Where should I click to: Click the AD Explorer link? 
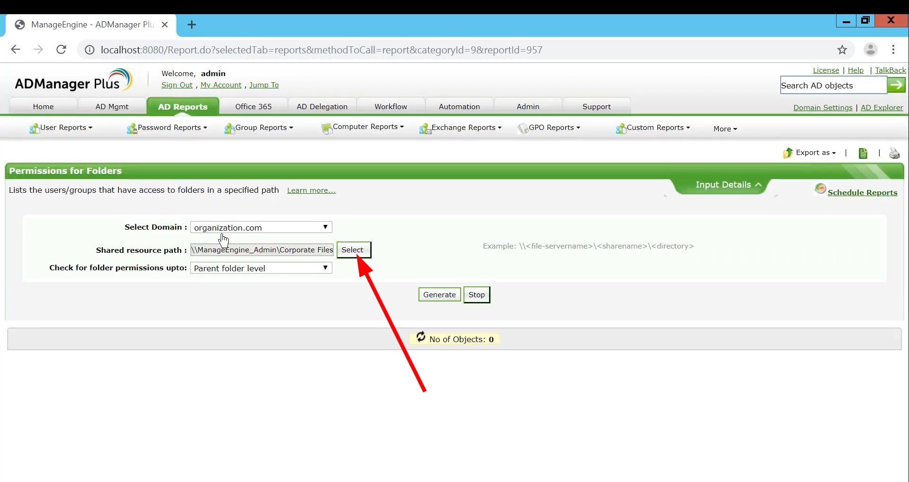(882, 108)
